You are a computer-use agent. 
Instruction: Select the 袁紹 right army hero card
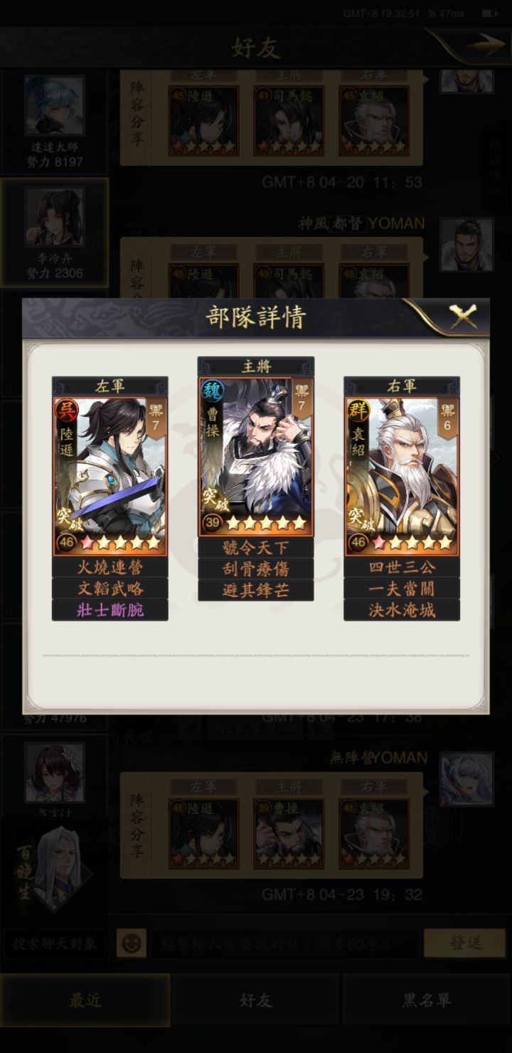tap(402, 476)
